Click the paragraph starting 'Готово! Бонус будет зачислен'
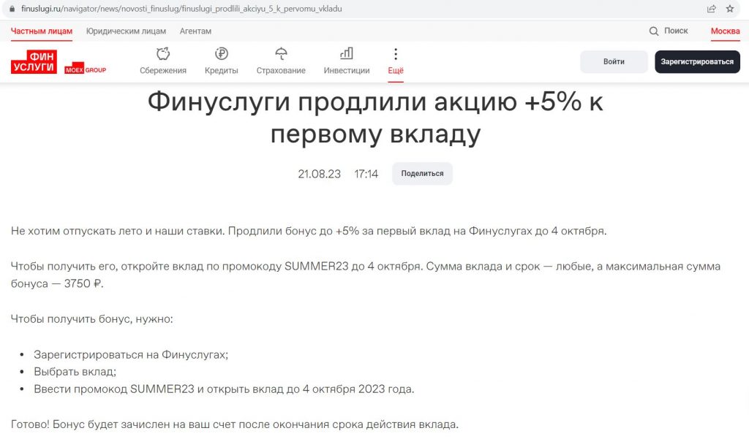Image resolution: width=749 pixels, height=439 pixels. (x=235, y=424)
